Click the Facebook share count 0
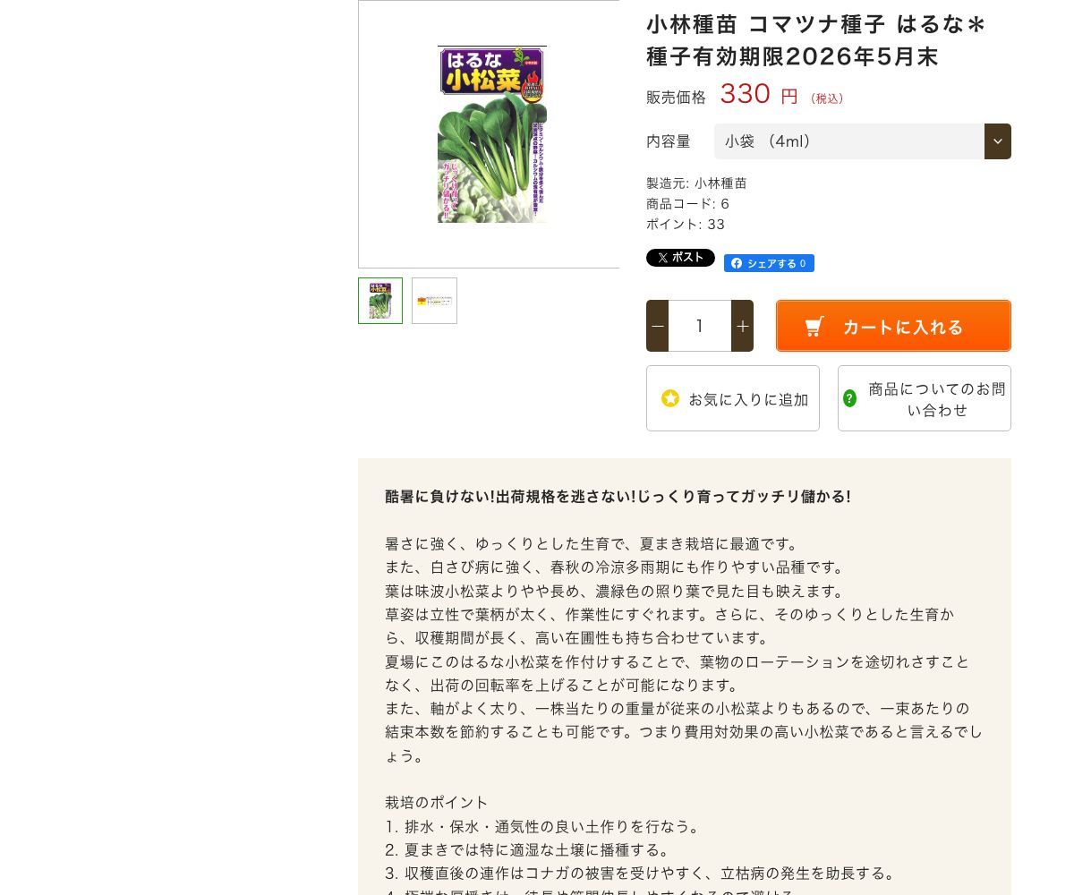Image resolution: width=1074 pixels, height=895 pixels. click(x=803, y=263)
